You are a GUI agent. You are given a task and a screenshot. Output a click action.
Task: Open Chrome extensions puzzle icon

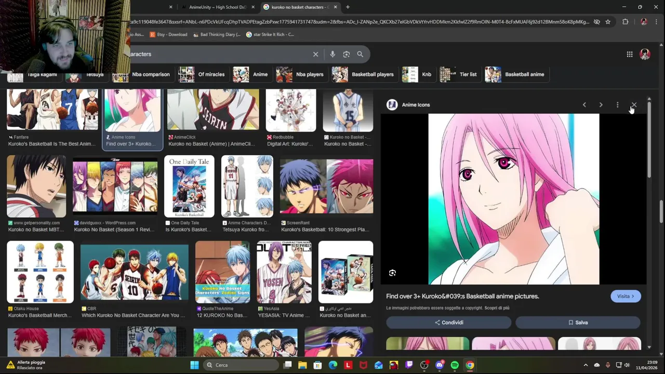click(x=625, y=22)
